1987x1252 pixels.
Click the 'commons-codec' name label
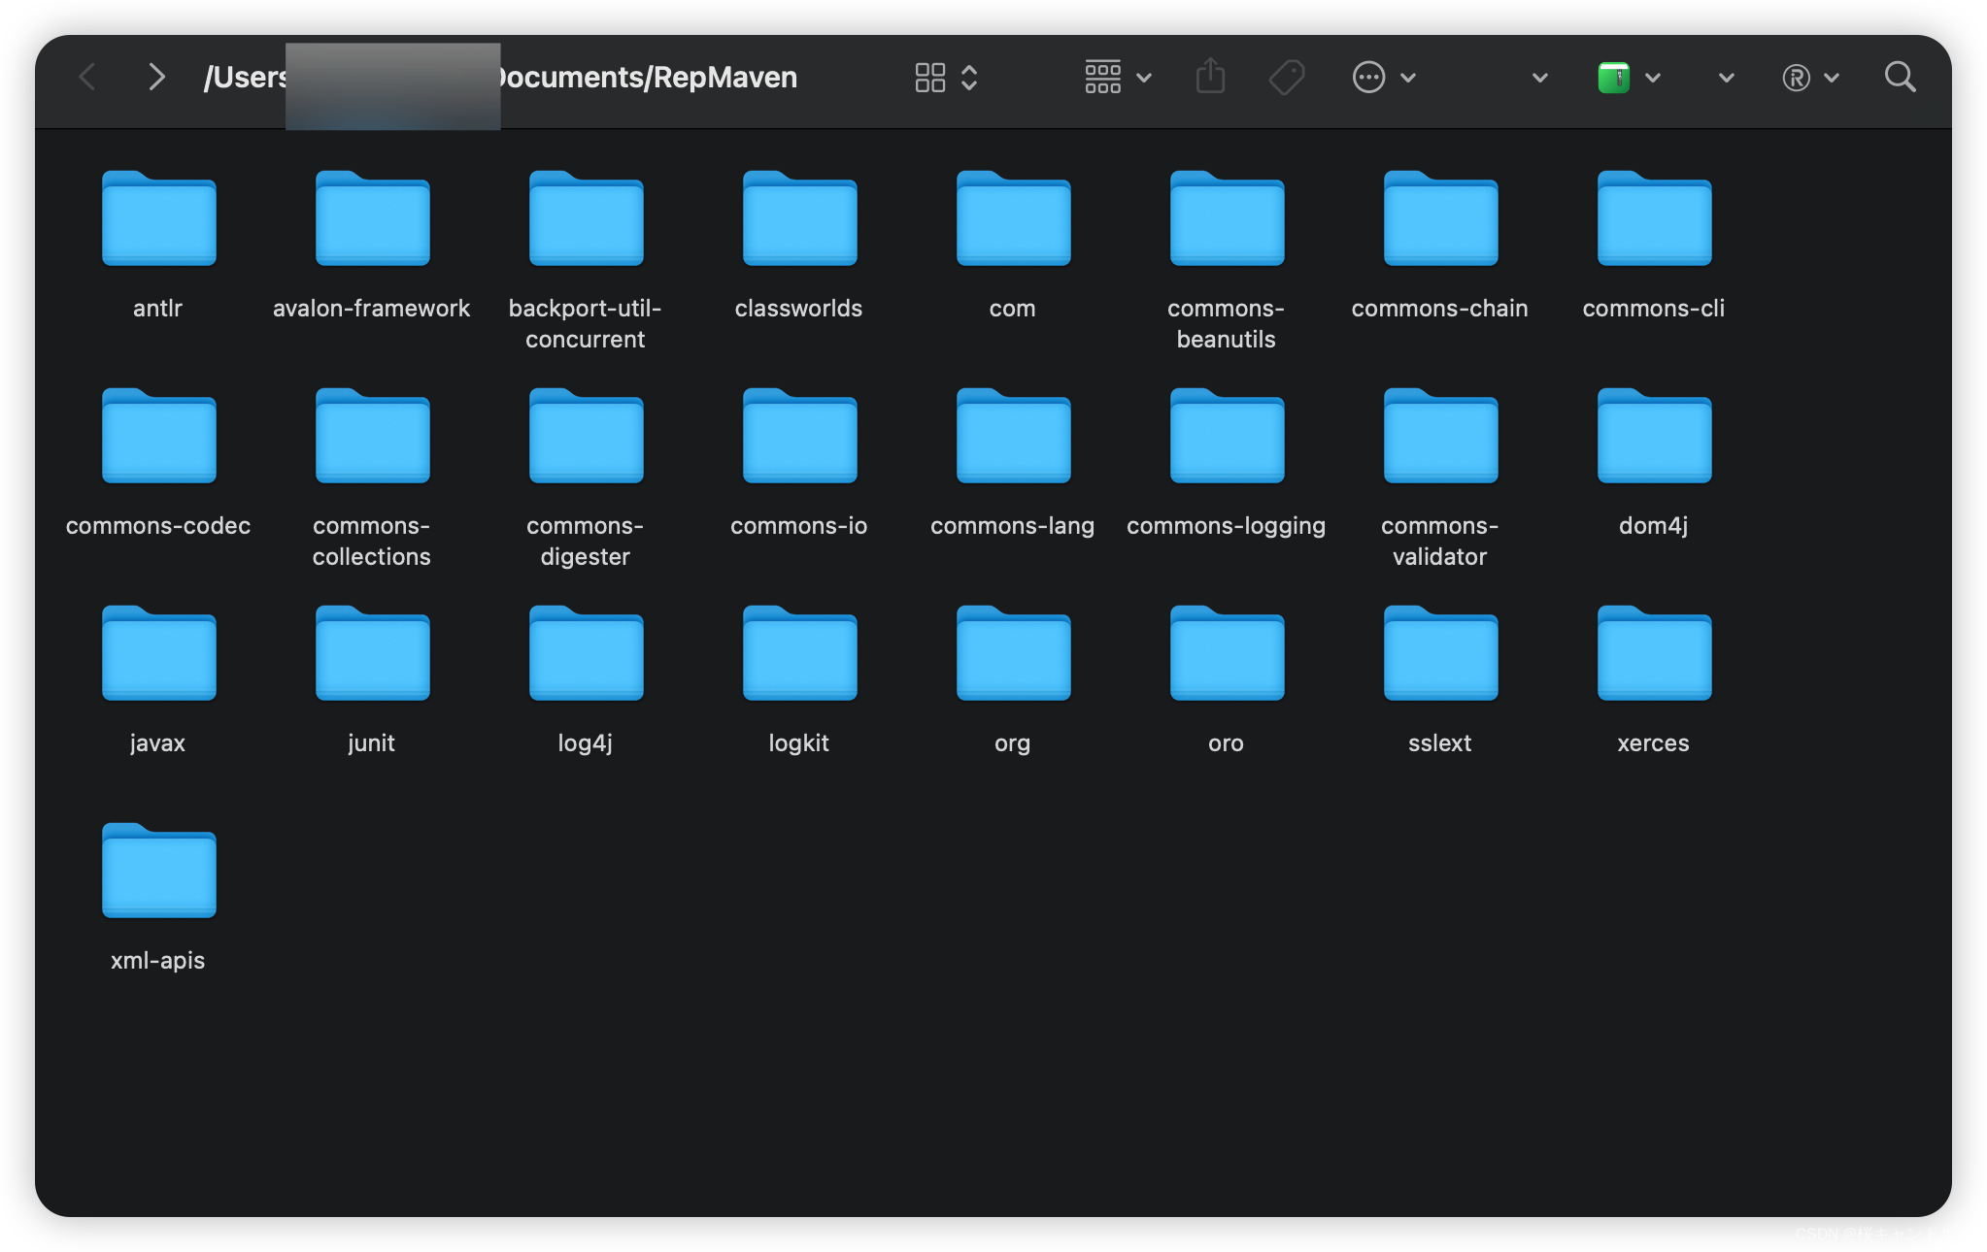[x=157, y=526]
